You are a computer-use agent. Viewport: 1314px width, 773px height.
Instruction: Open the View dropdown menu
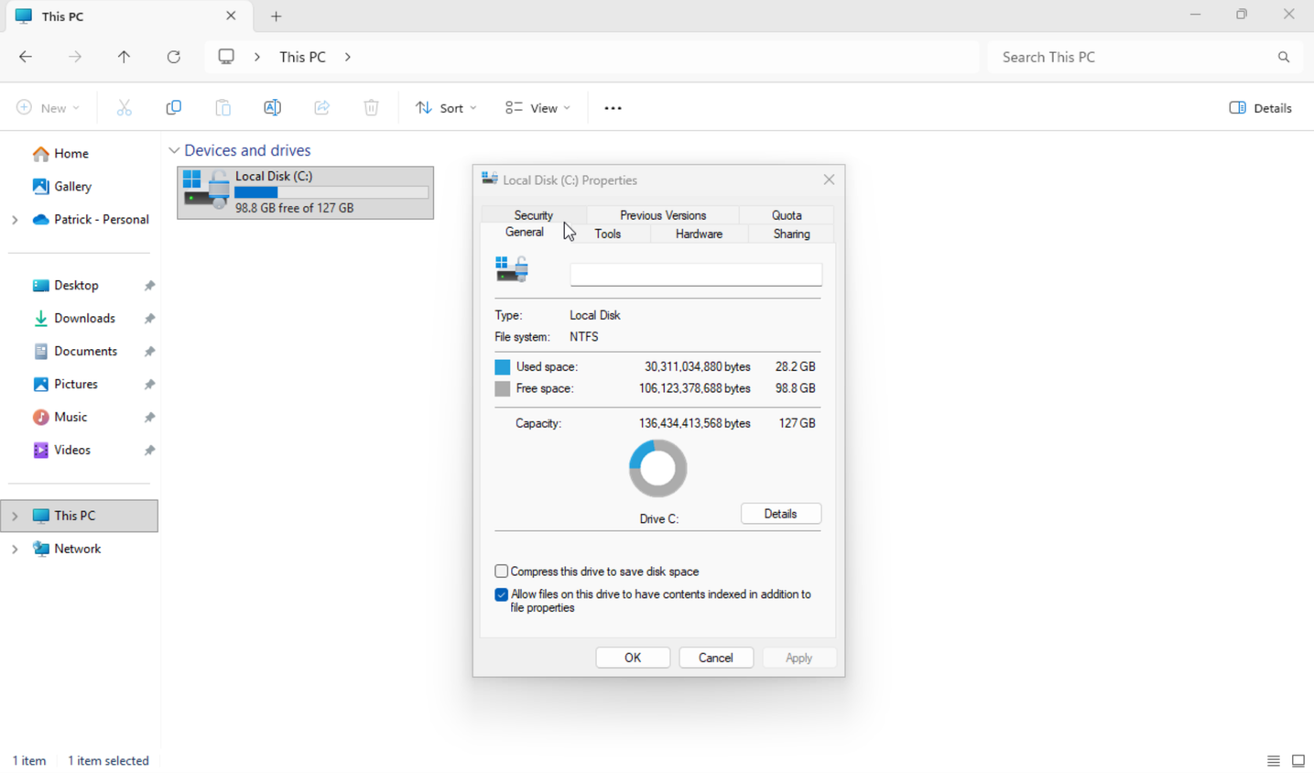pyautogui.click(x=538, y=108)
